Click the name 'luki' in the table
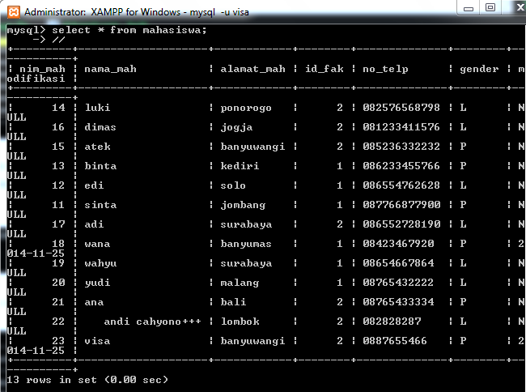Screen dimensions: 526x392 coord(97,108)
